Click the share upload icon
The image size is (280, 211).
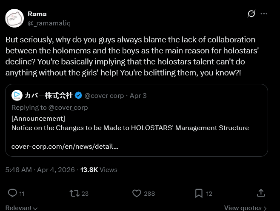pos(261,193)
